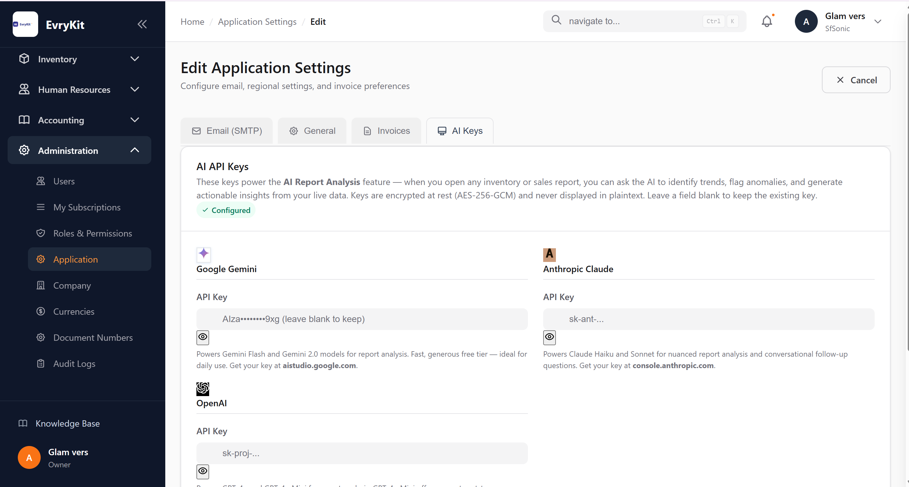Select the Accounting book icon

[x=24, y=120]
